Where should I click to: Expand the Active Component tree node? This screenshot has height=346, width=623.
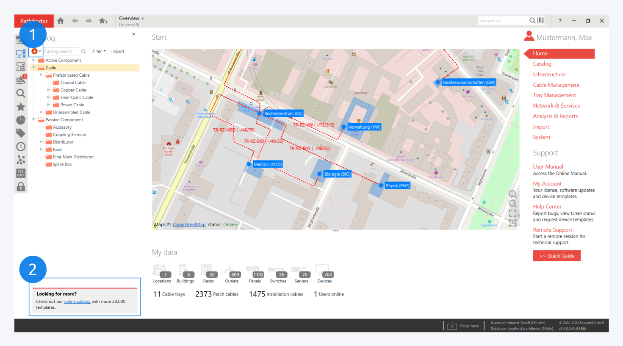[x=34, y=60]
